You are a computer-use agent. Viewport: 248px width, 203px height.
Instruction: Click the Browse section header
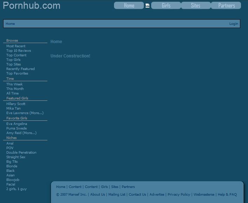tap(12, 40)
